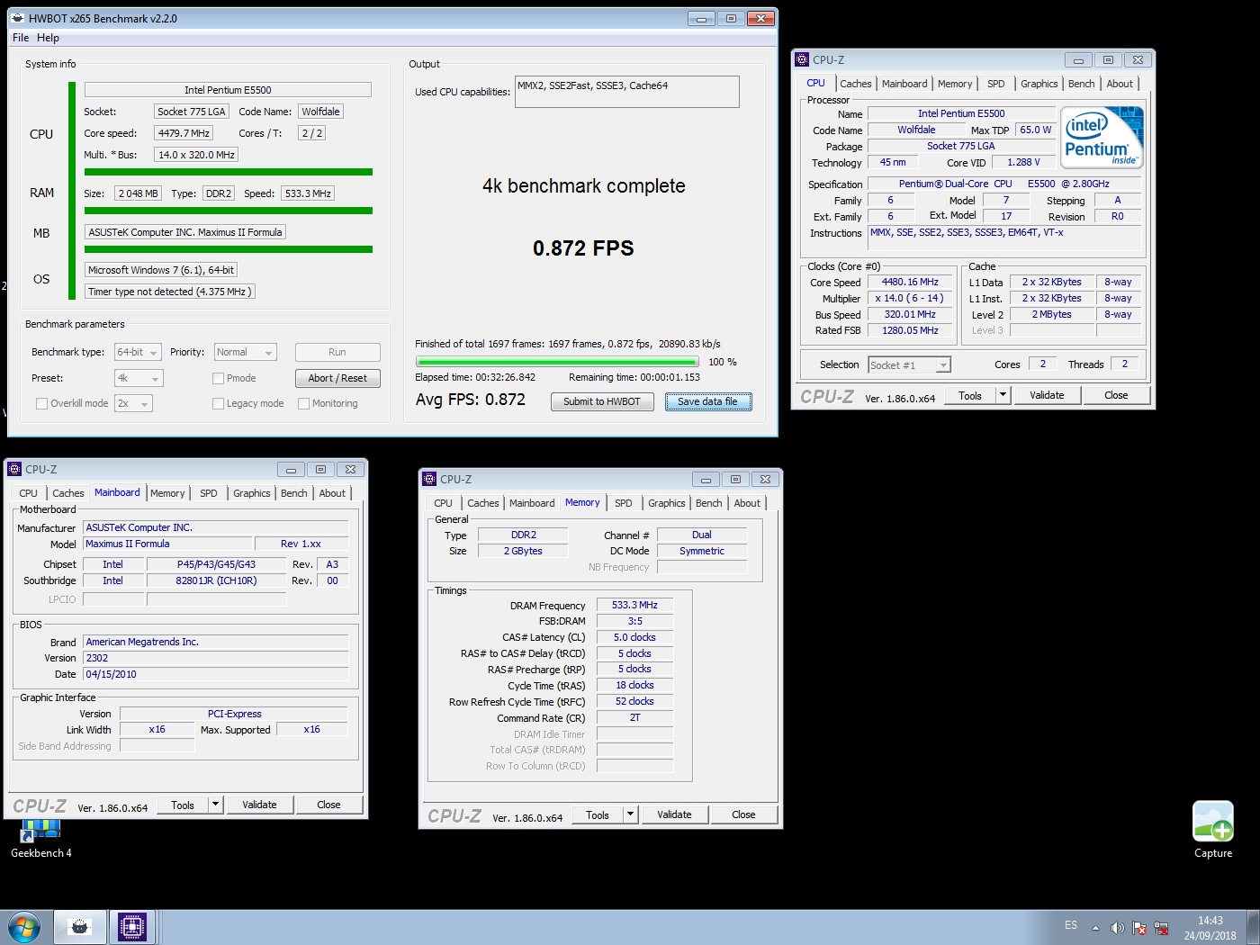1260x945 pixels.
Task: Click CPU-Z title icon in Memory window
Action: 429,479
